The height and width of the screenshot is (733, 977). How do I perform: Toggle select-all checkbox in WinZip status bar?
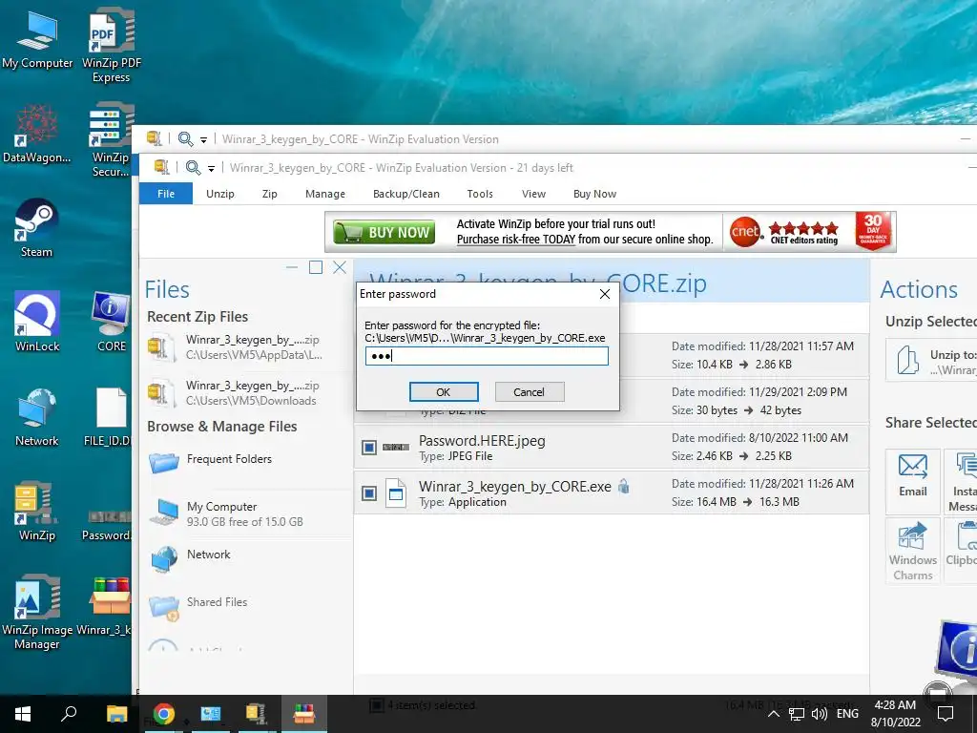click(x=376, y=705)
